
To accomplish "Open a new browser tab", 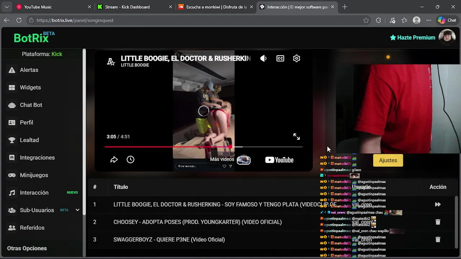I will (345, 7).
